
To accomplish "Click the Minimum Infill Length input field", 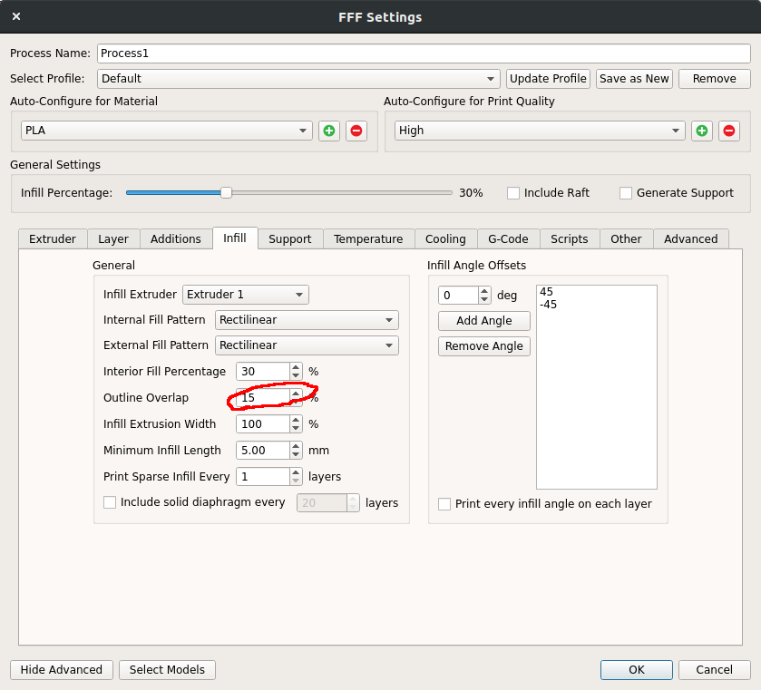I will click(x=263, y=451).
